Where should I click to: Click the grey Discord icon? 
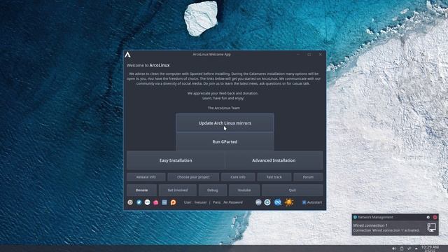point(258,202)
